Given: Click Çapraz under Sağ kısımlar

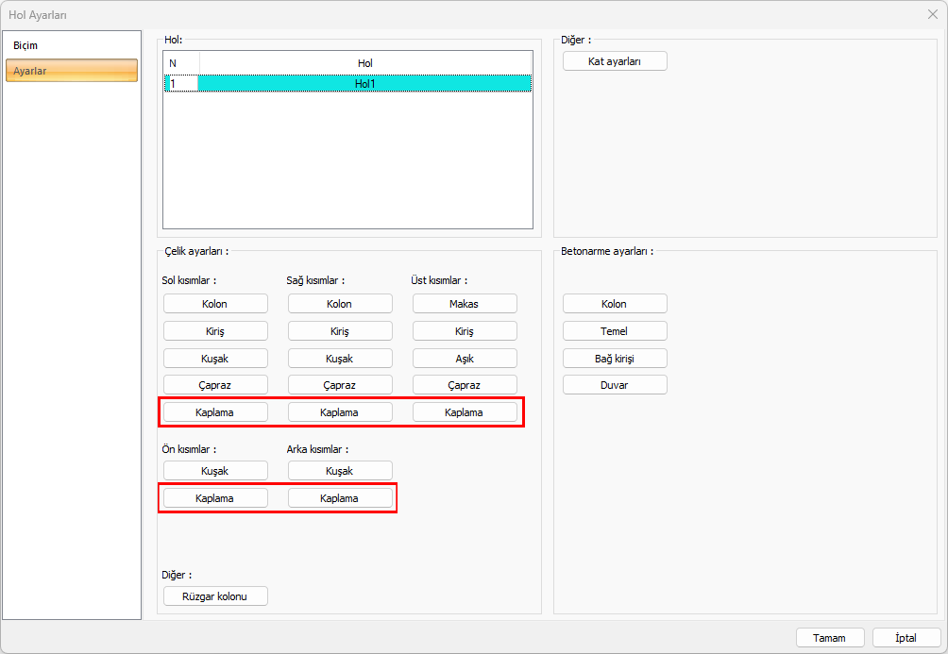Looking at the screenshot, I should tap(340, 385).
